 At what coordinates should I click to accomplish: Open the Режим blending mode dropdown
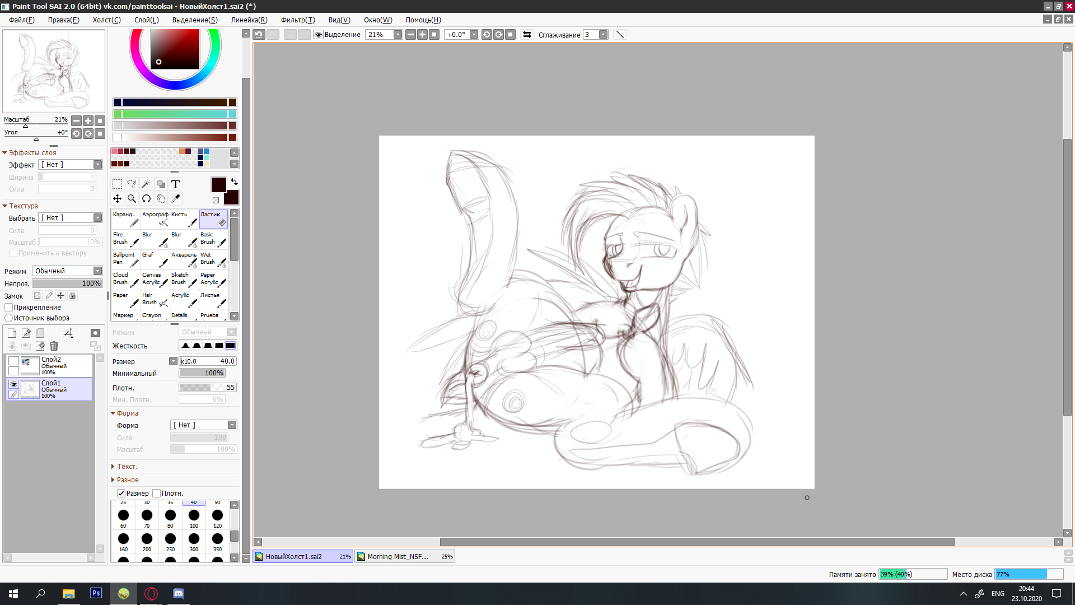pos(67,271)
